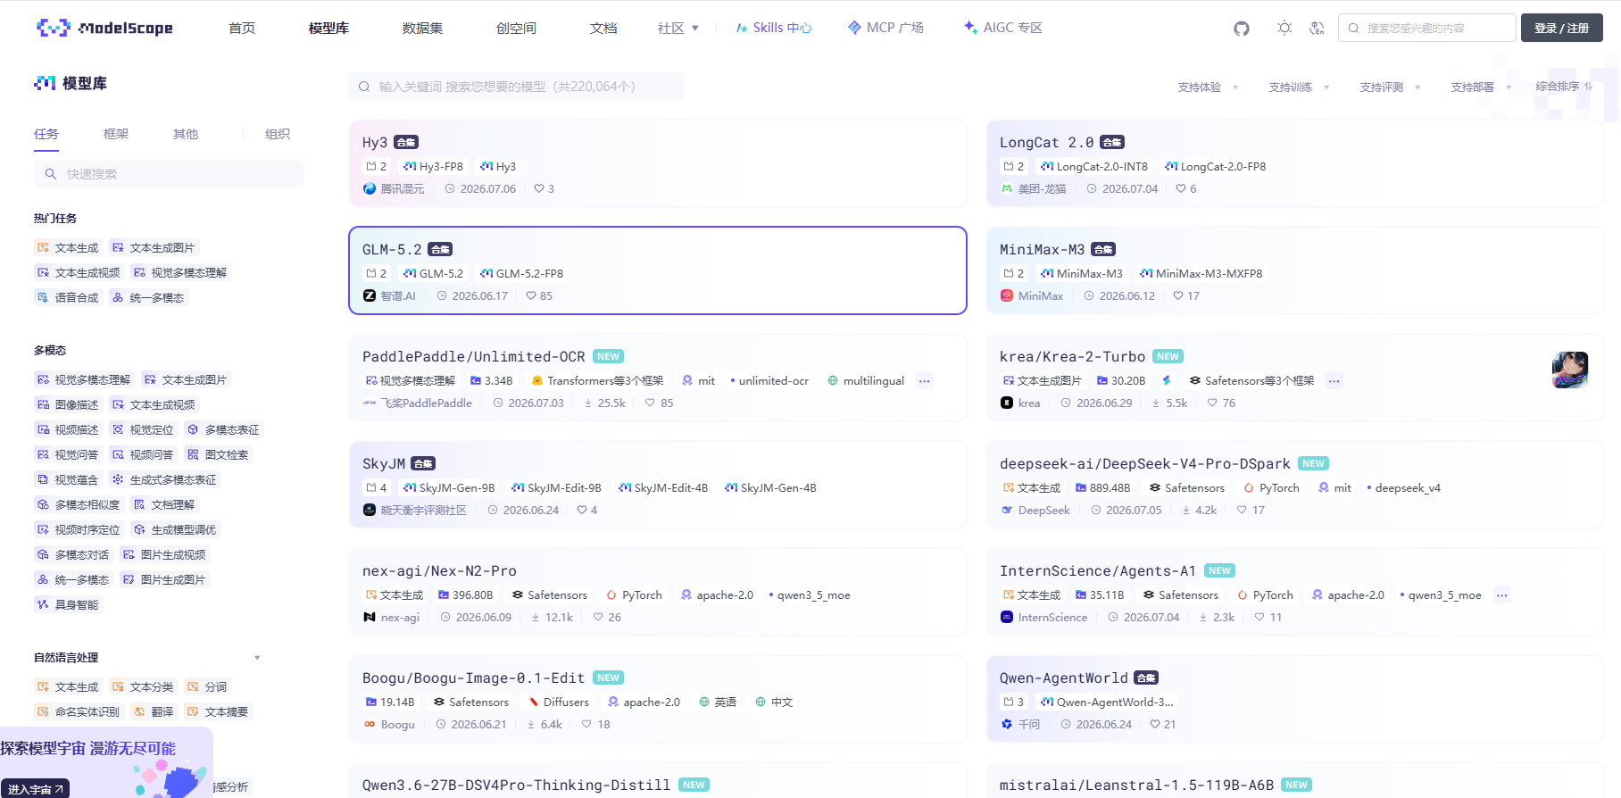
Task: Click the 智谱.AI organization avatar icon
Action: (x=370, y=296)
